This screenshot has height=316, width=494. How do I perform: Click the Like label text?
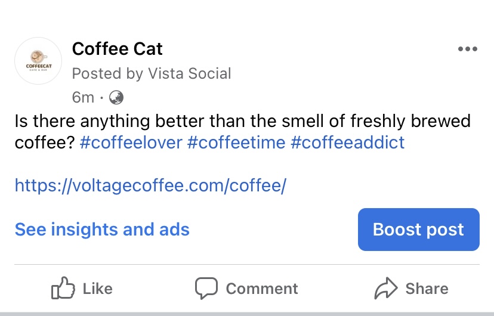click(x=98, y=289)
